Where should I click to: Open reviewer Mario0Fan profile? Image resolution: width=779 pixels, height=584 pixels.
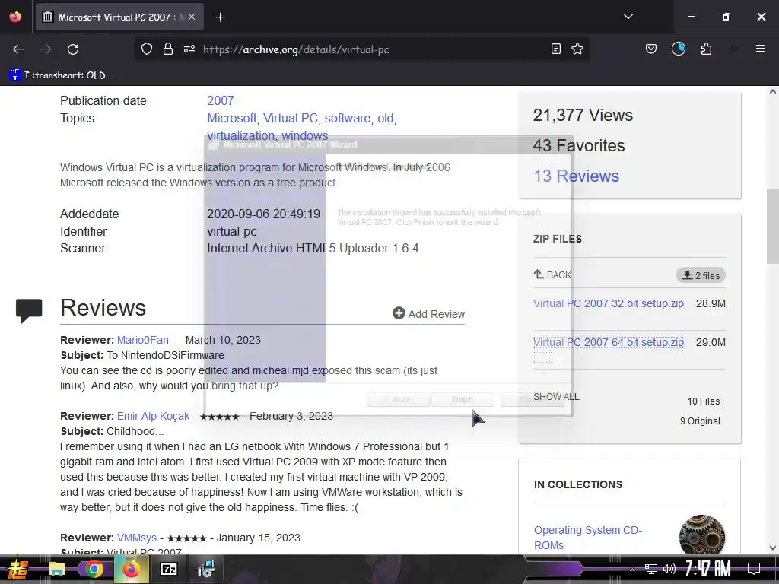pyautogui.click(x=142, y=340)
